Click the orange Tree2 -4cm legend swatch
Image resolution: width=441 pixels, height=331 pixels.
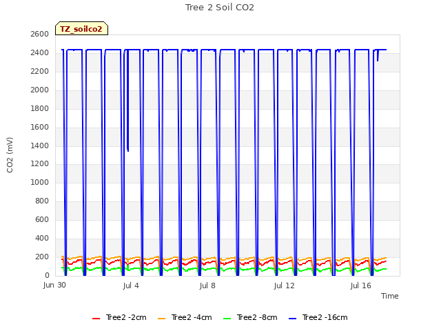pyautogui.click(x=162, y=319)
